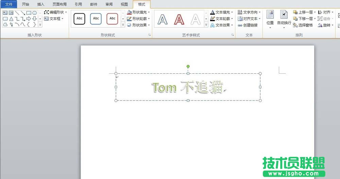
Task: Open the 自动换行 wrap text options
Action: (x=284, y=19)
